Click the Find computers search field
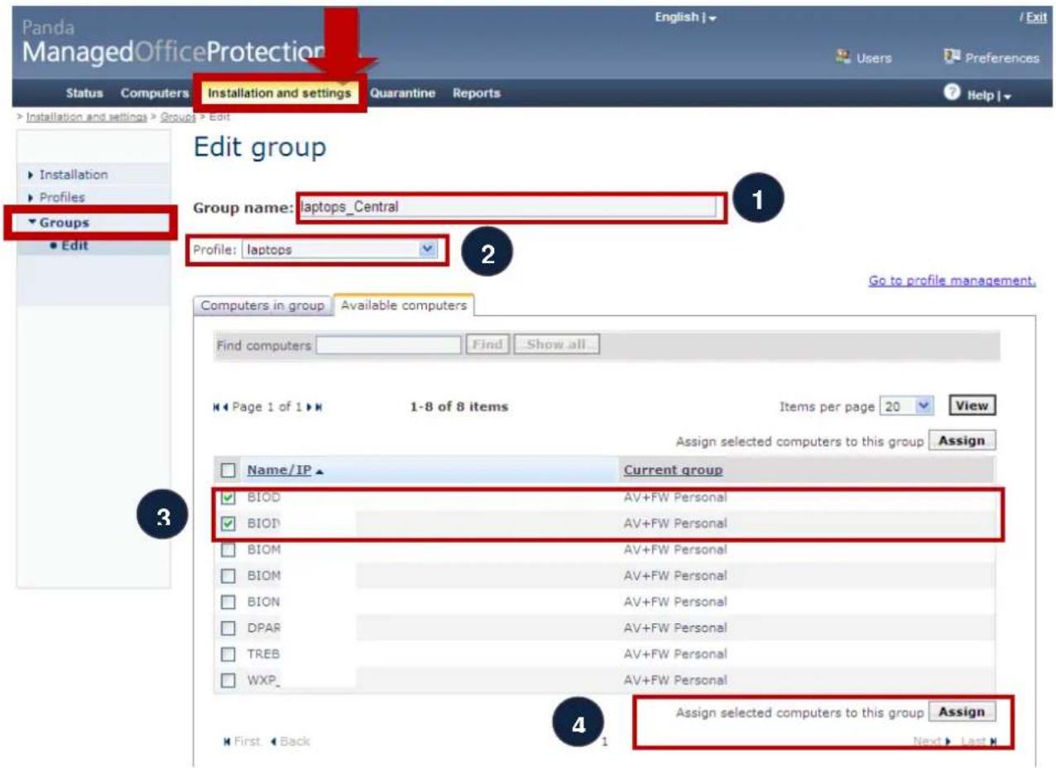The height and width of the screenshot is (768, 1056). click(x=388, y=345)
